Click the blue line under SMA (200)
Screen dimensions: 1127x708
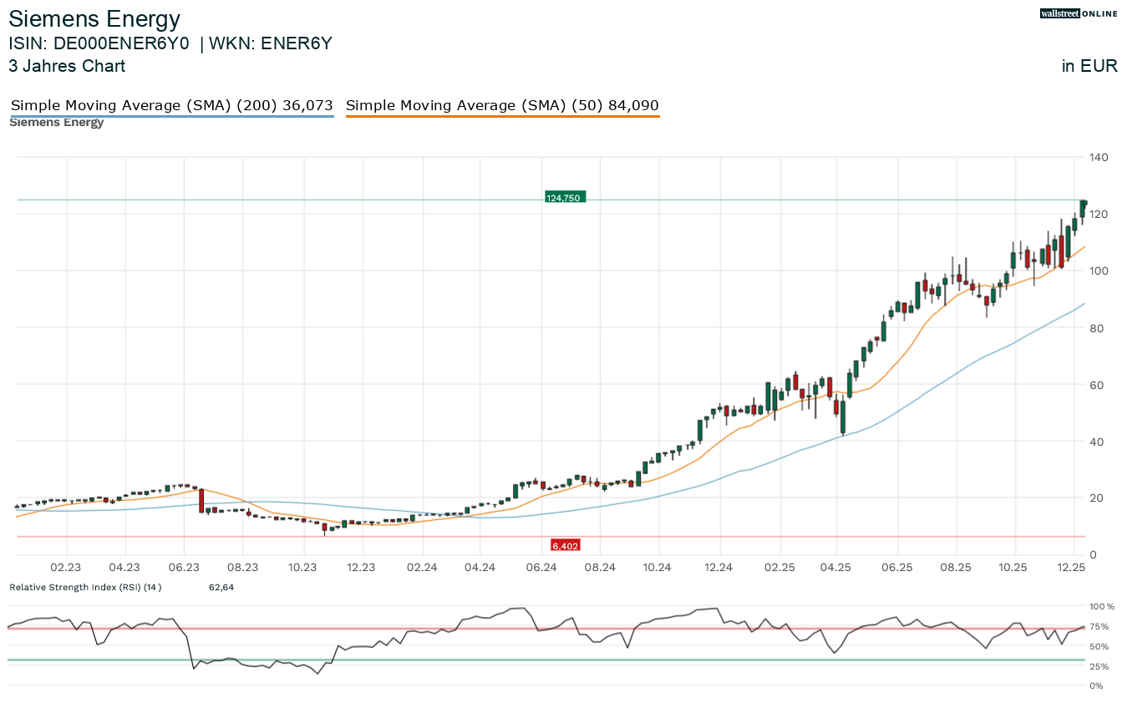coord(171,116)
